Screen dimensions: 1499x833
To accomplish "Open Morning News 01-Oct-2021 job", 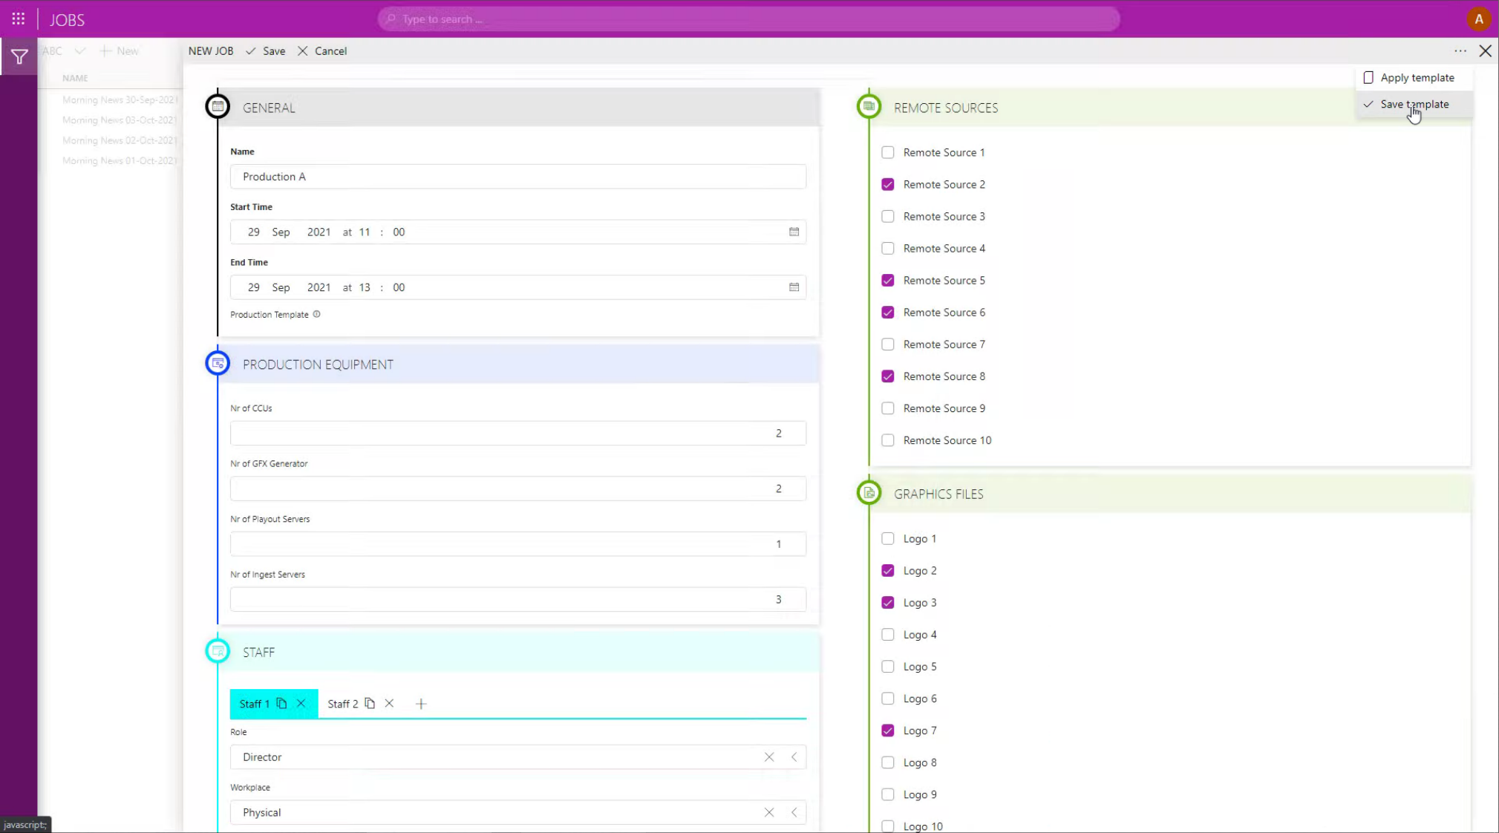I will [120, 160].
